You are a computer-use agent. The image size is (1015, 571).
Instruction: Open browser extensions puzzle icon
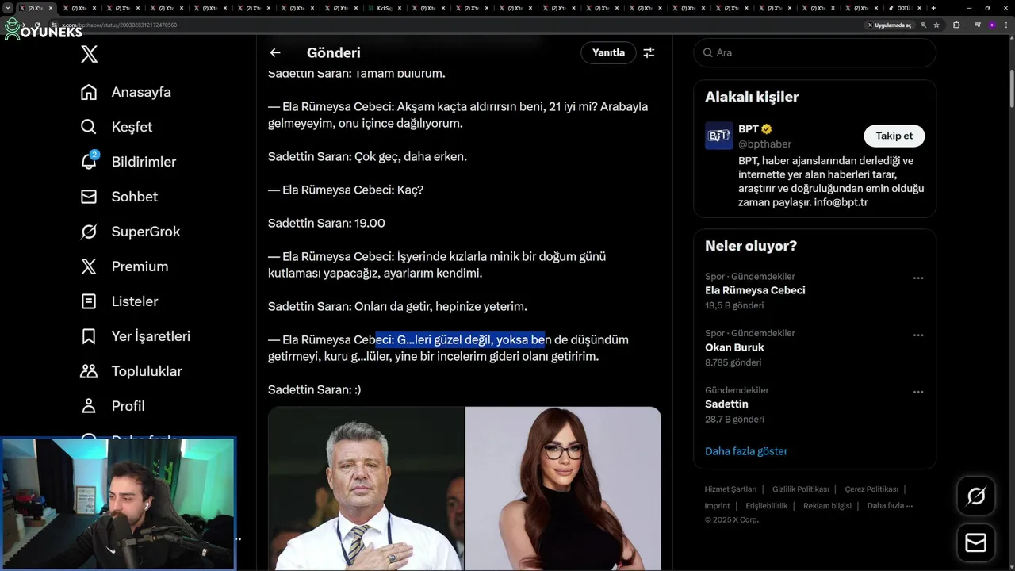[956, 25]
